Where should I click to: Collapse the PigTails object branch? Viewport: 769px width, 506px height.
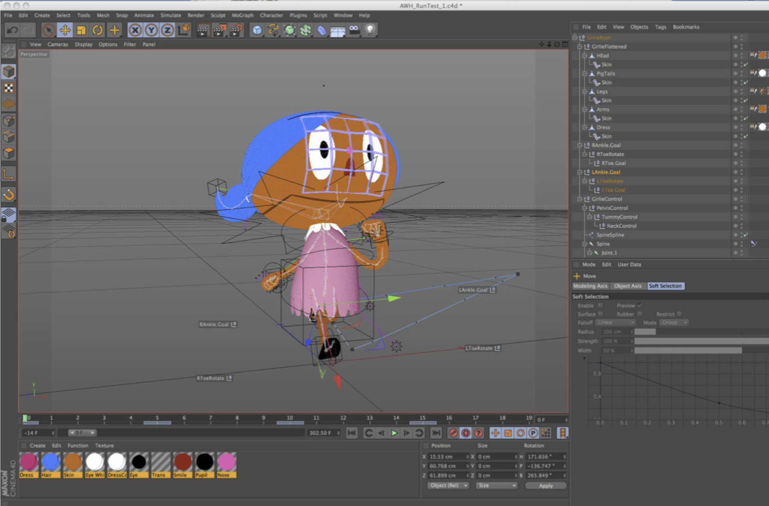pyautogui.click(x=584, y=73)
